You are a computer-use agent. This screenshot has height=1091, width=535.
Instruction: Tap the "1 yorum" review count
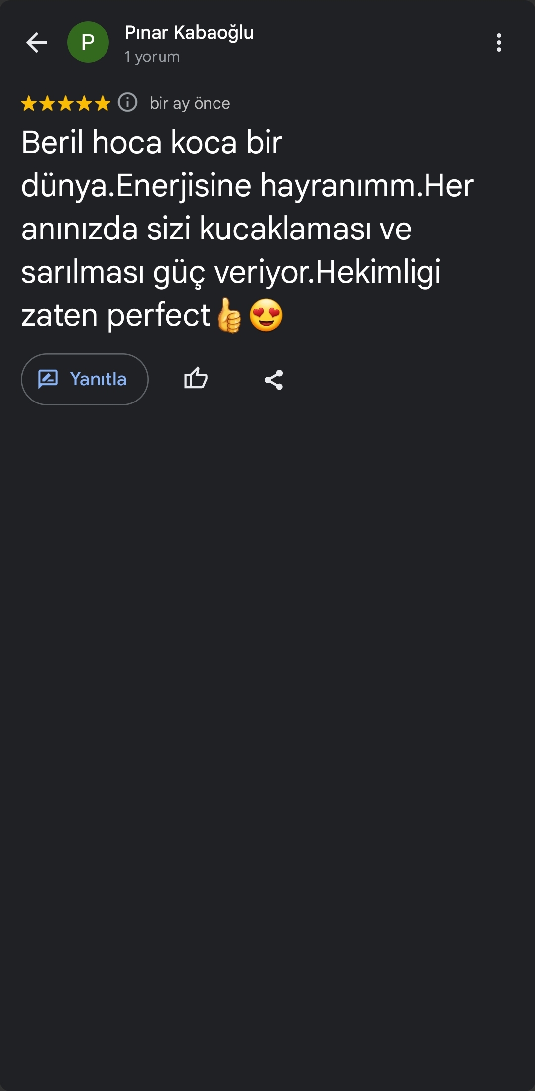152,57
